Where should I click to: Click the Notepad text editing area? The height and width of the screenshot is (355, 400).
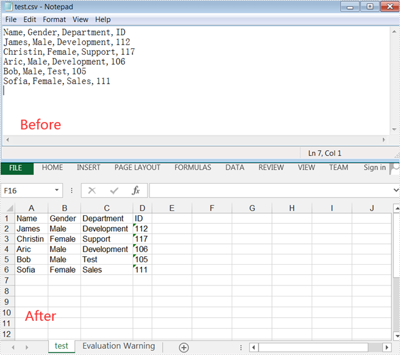pos(196,81)
